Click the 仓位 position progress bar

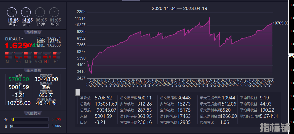click(x=31, y=126)
